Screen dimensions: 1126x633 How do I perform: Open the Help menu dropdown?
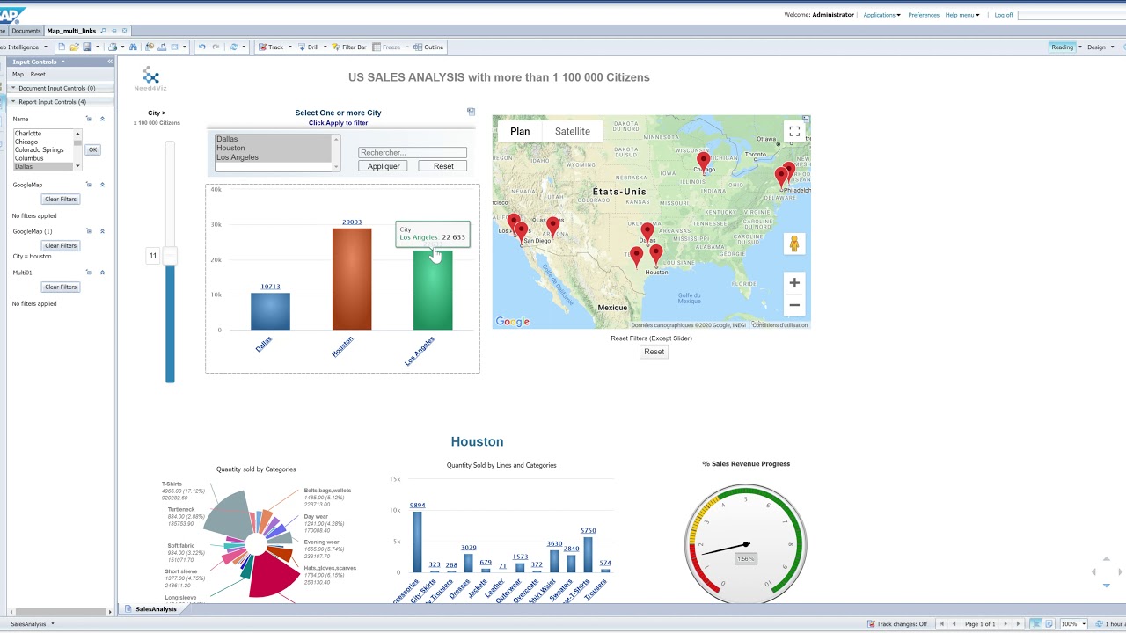pyautogui.click(x=962, y=15)
